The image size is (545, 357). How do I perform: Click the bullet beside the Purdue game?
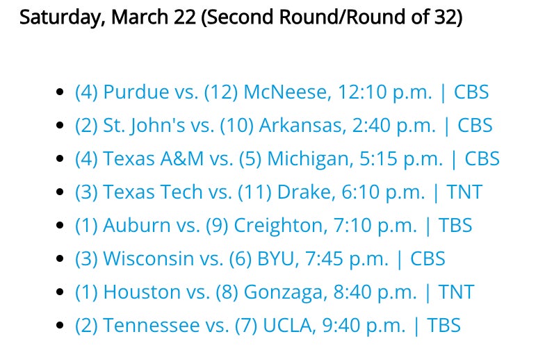(x=60, y=92)
